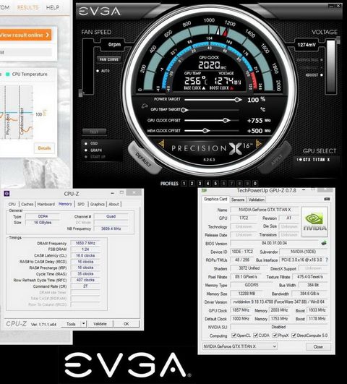The image size is (347, 384).
Task: Select profile slot 3
Action: pyautogui.click(x=200, y=184)
